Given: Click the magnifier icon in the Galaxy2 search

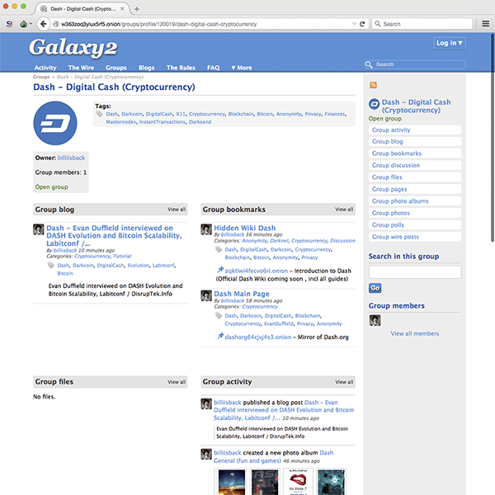Looking at the screenshot, I should pyautogui.click(x=369, y=64).
